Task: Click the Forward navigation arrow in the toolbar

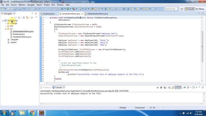Action: pos(153,9)
